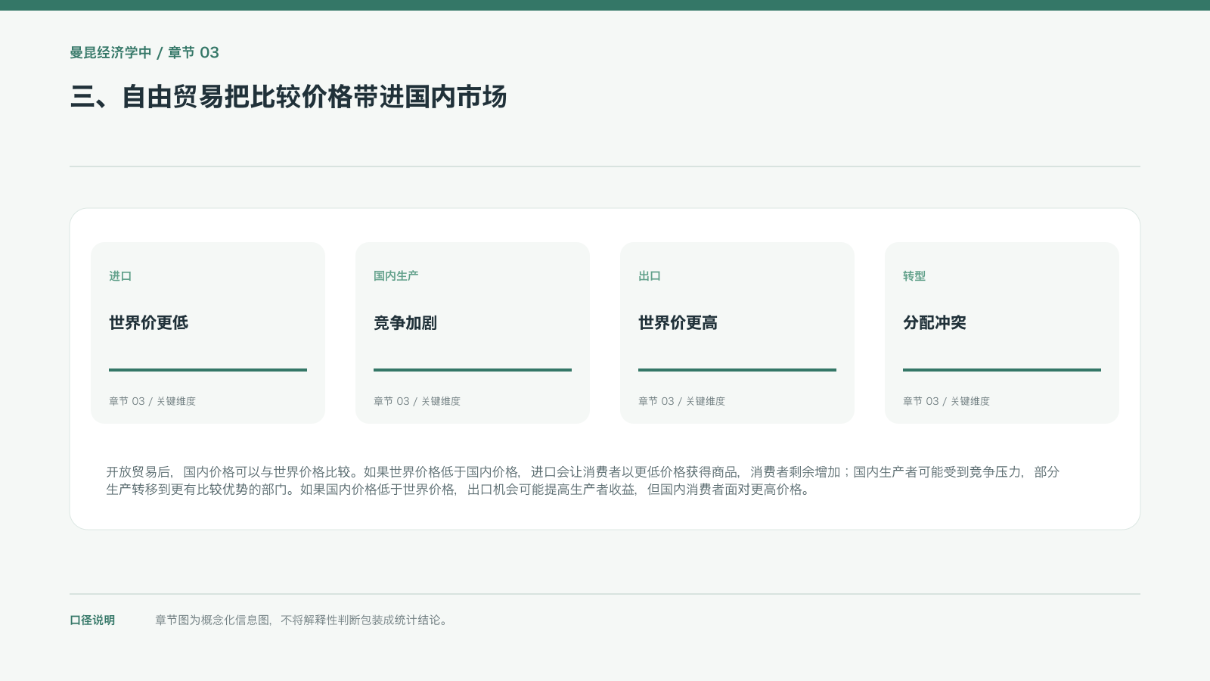Select the heading "分配冲突"
The width and height of the screenshot is (1210, 681).
[935, 323]
